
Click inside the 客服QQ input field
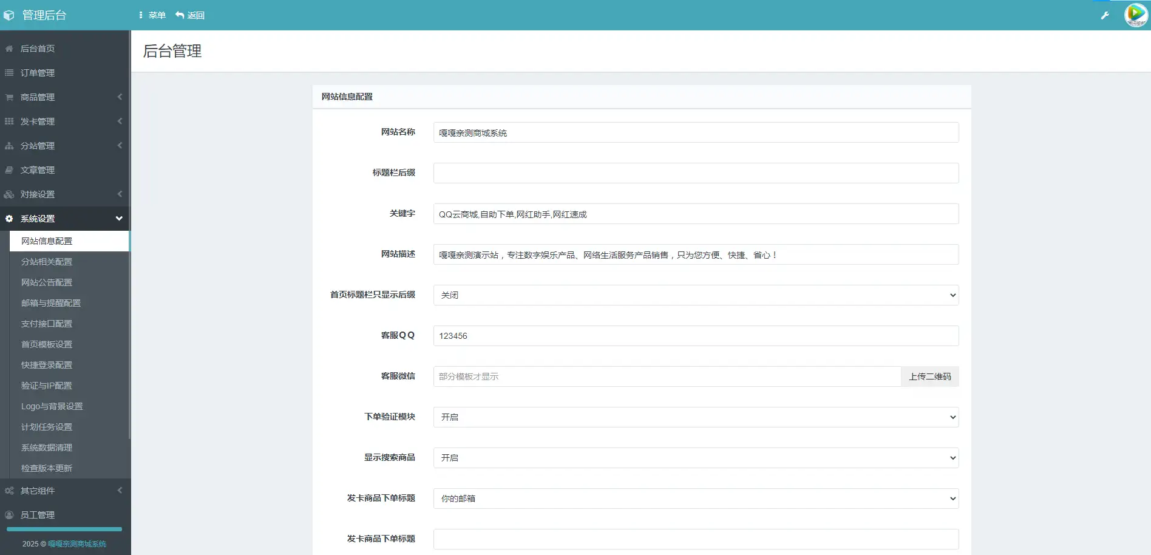pyautogui.click(x=695, y=336)
